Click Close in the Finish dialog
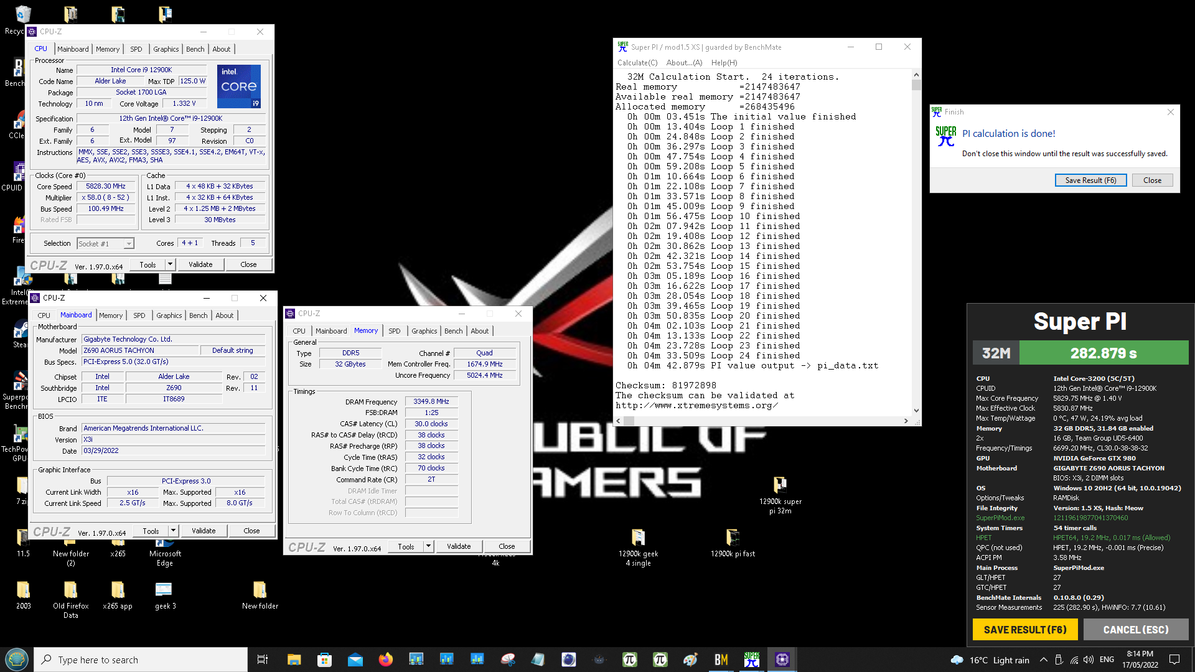The height and width of the screenshot is (672, 1195). click(1152, 180)
